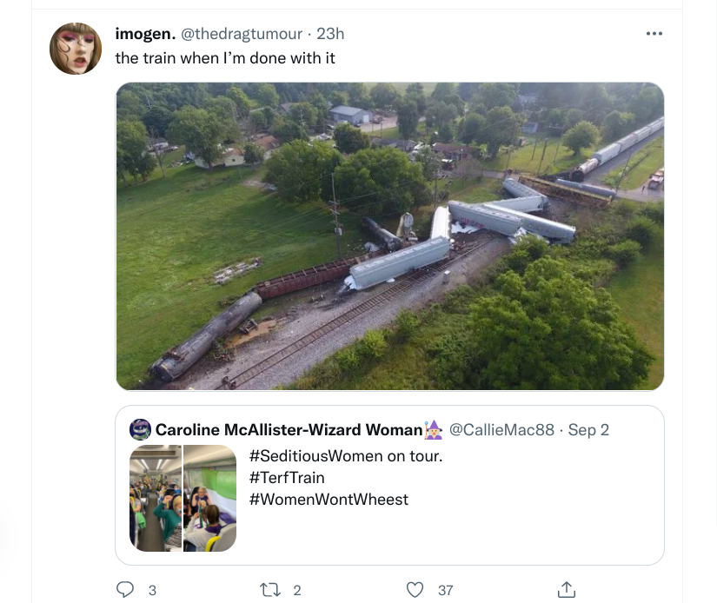The image size is (717, 603).
Task: Click the Sep 2 date on quoted tweet
Action: tap(588, 429)
